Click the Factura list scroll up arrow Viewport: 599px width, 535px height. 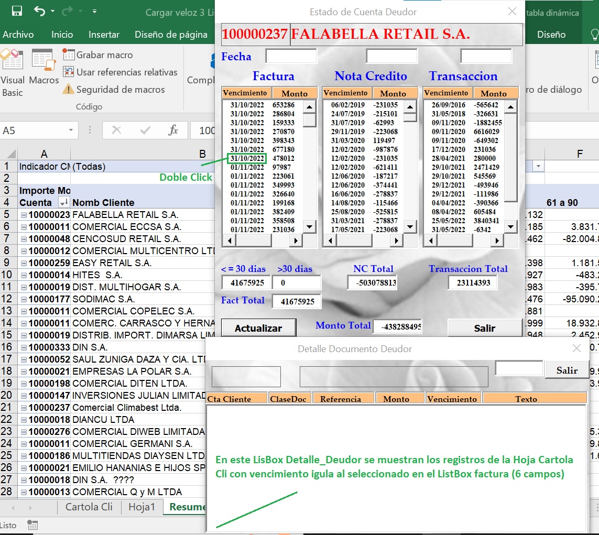tap(309, 107)
